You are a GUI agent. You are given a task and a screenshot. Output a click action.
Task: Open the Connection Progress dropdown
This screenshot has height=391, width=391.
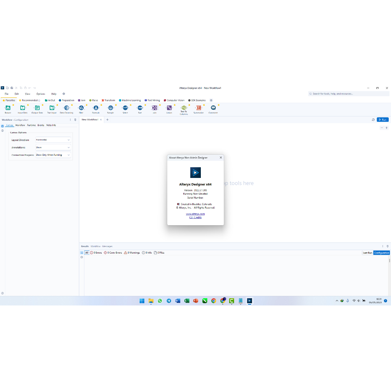[x=53, y=155]
